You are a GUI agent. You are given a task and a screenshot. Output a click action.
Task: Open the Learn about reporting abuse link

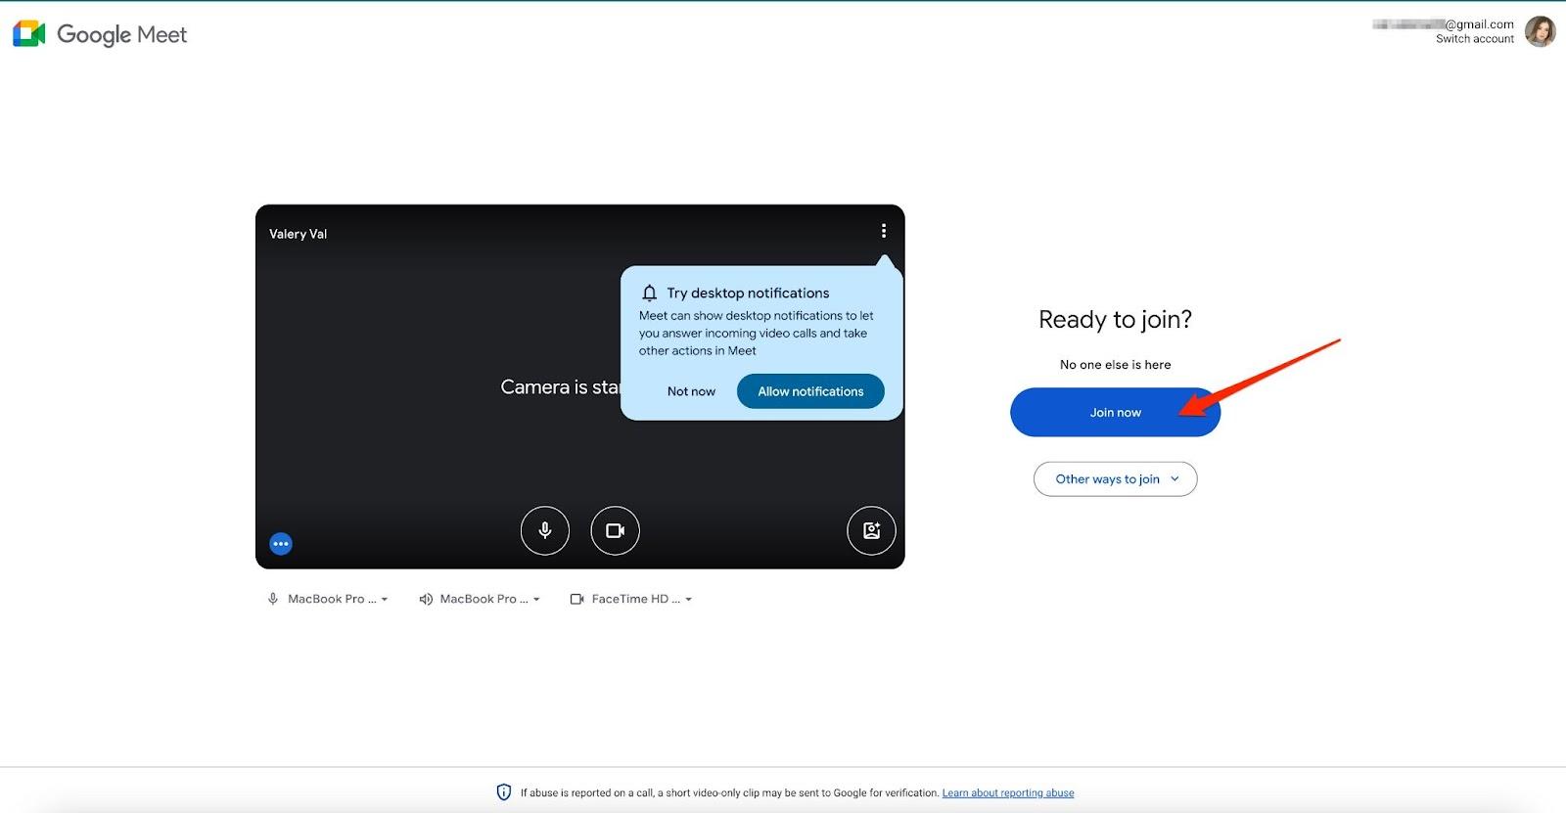(1007, 793)
